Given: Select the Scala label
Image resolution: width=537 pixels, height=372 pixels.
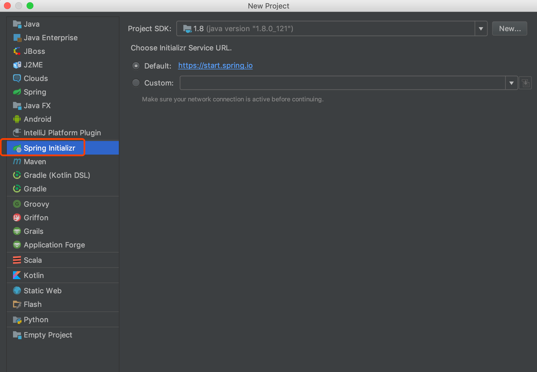Looking at the screenshot, I should 33,260.
